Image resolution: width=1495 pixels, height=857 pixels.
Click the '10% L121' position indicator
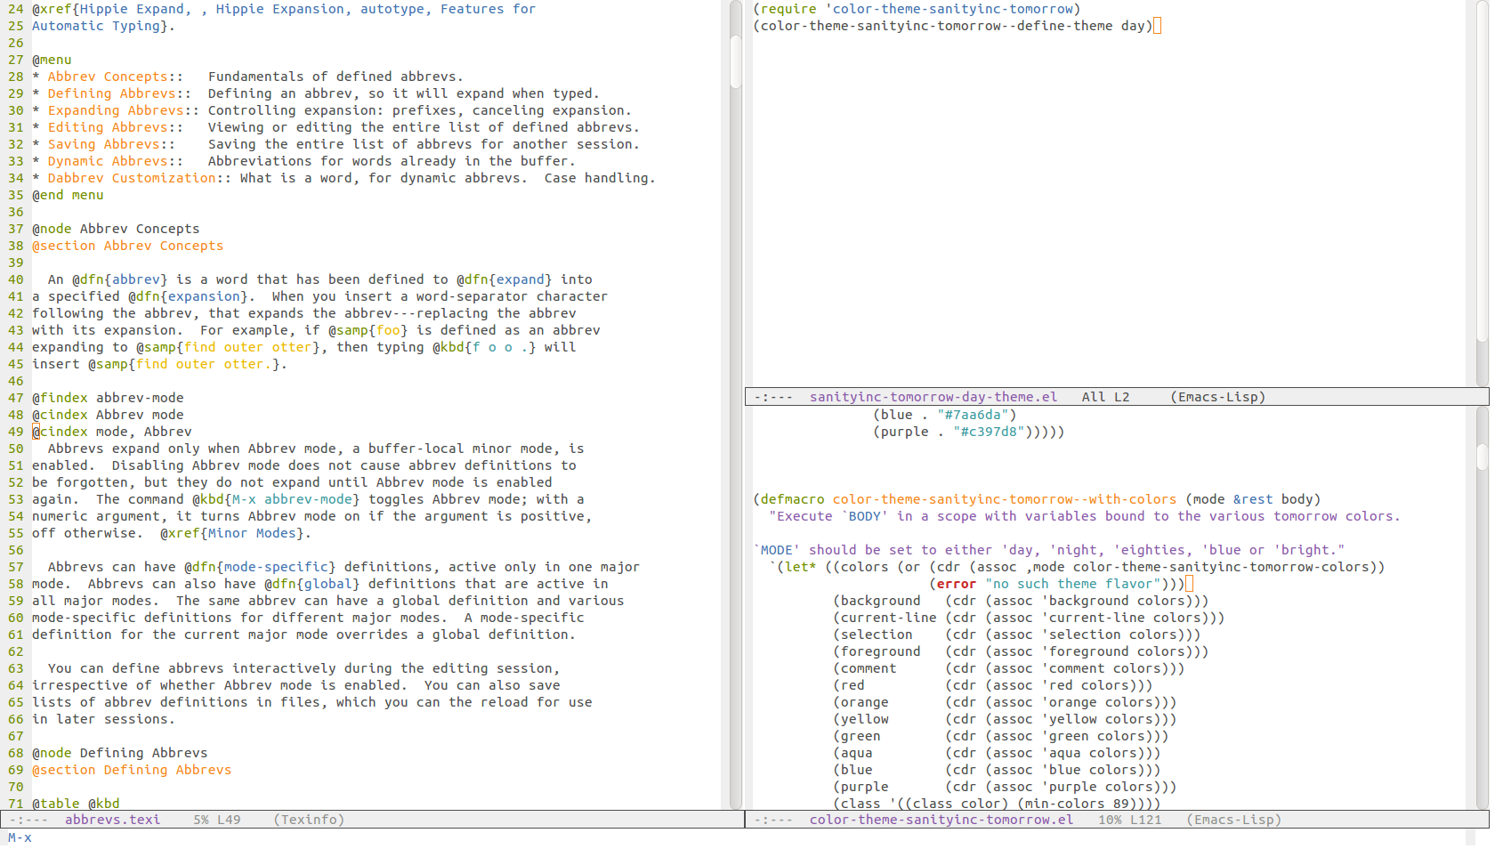[1130, 820]
